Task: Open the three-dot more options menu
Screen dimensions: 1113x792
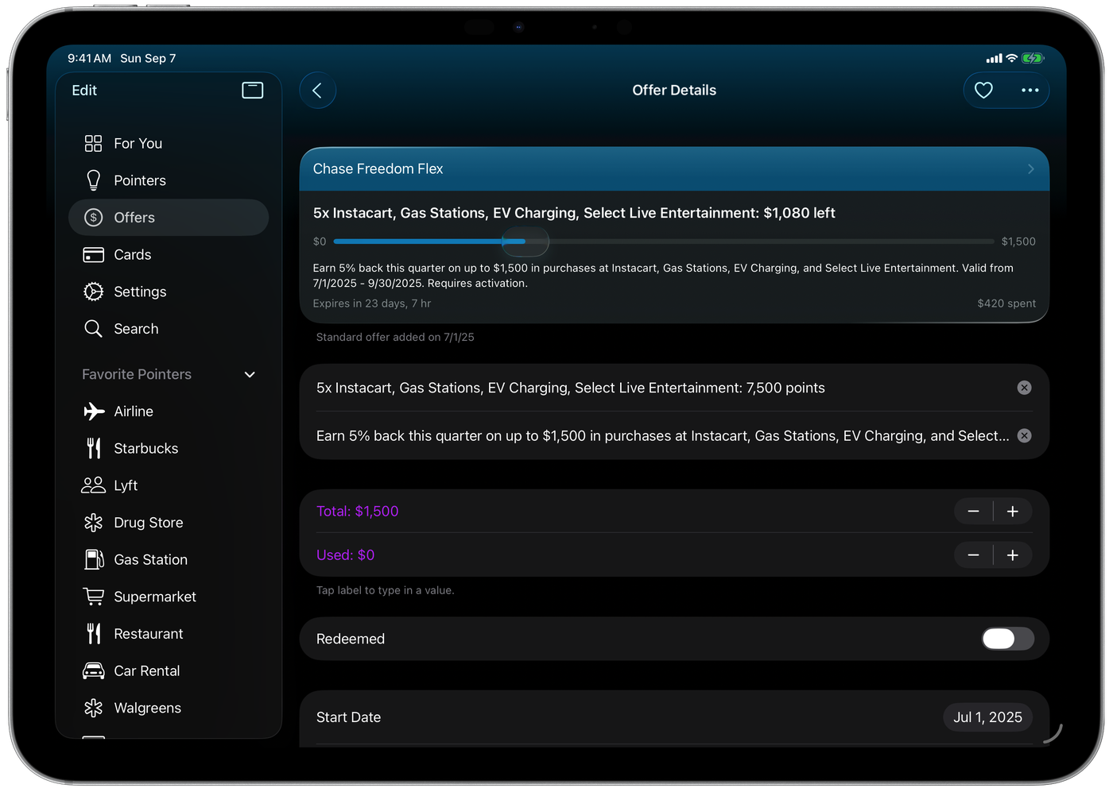Action: coord(1030,91)
